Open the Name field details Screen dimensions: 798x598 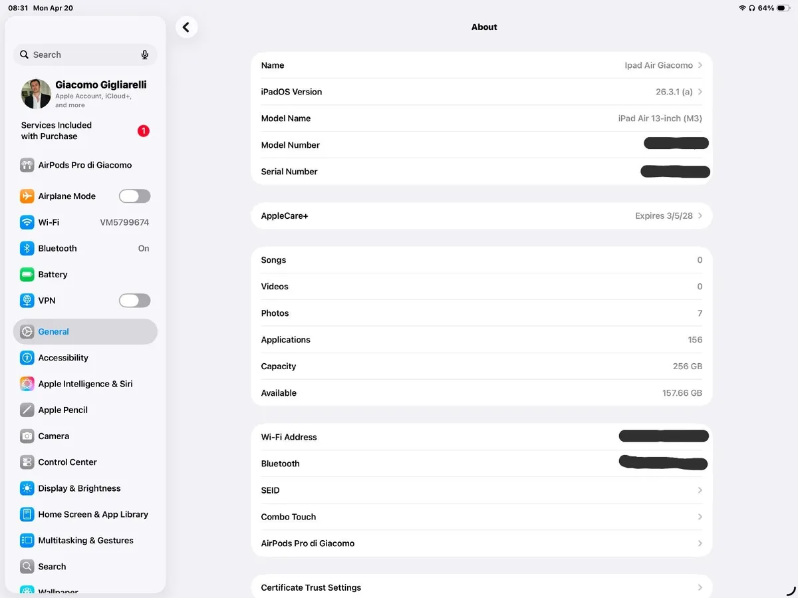coord(481,65)
